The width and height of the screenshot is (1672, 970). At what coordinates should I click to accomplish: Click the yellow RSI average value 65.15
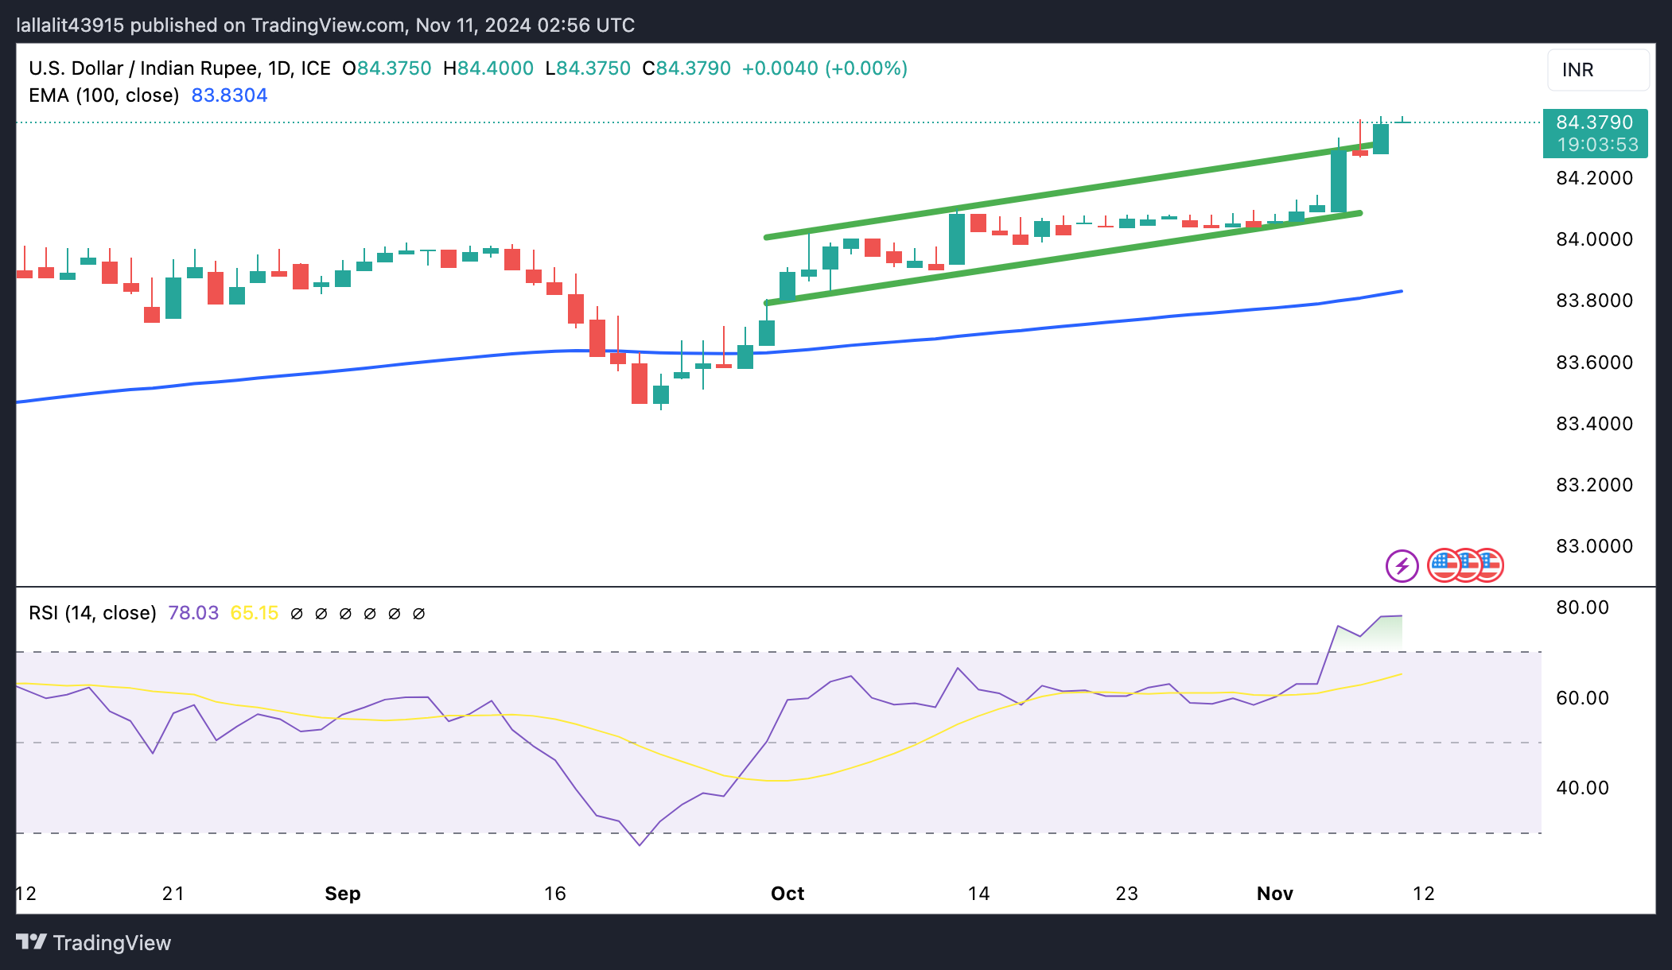coord(255,613)
